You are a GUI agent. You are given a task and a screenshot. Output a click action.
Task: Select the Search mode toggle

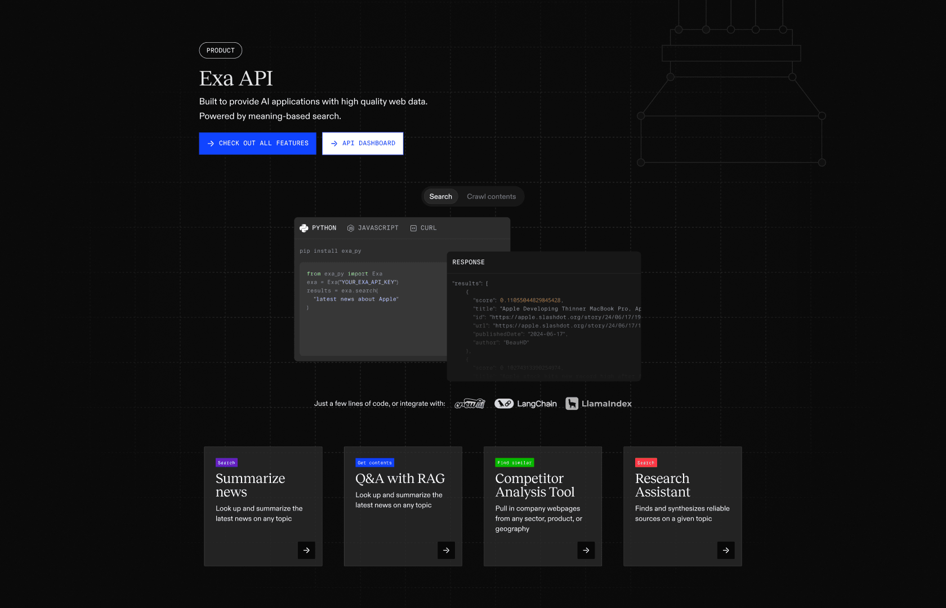pos(440,196)
